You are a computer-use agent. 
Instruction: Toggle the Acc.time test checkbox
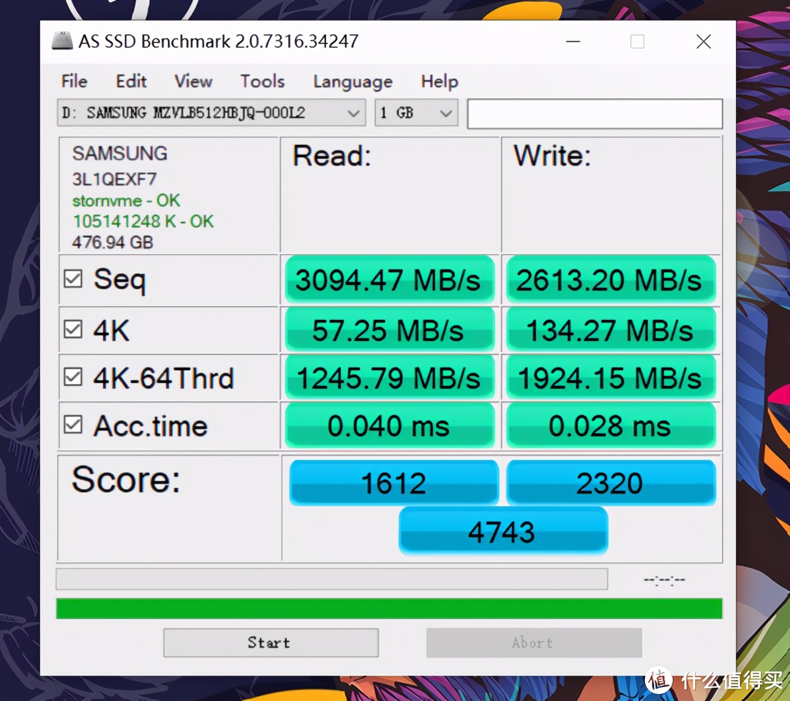click(73, 424)
